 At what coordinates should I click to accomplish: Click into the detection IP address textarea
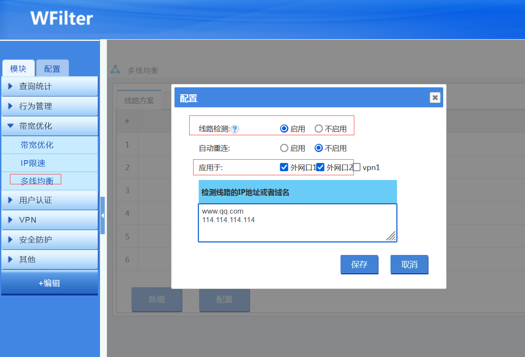click(297, 223)
